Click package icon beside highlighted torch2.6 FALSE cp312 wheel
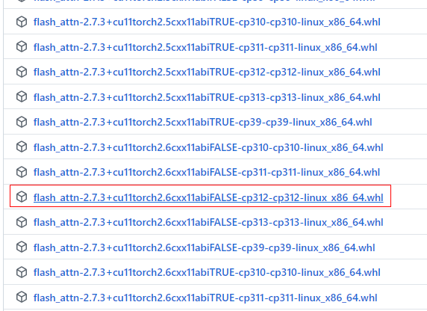Image resolution: width=427 pixels, height=311 pixels. [x=22, y=197]
